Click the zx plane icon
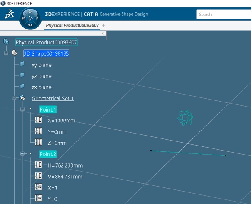The width and height of the screenshot is (251, 204). tap(22, 86)
